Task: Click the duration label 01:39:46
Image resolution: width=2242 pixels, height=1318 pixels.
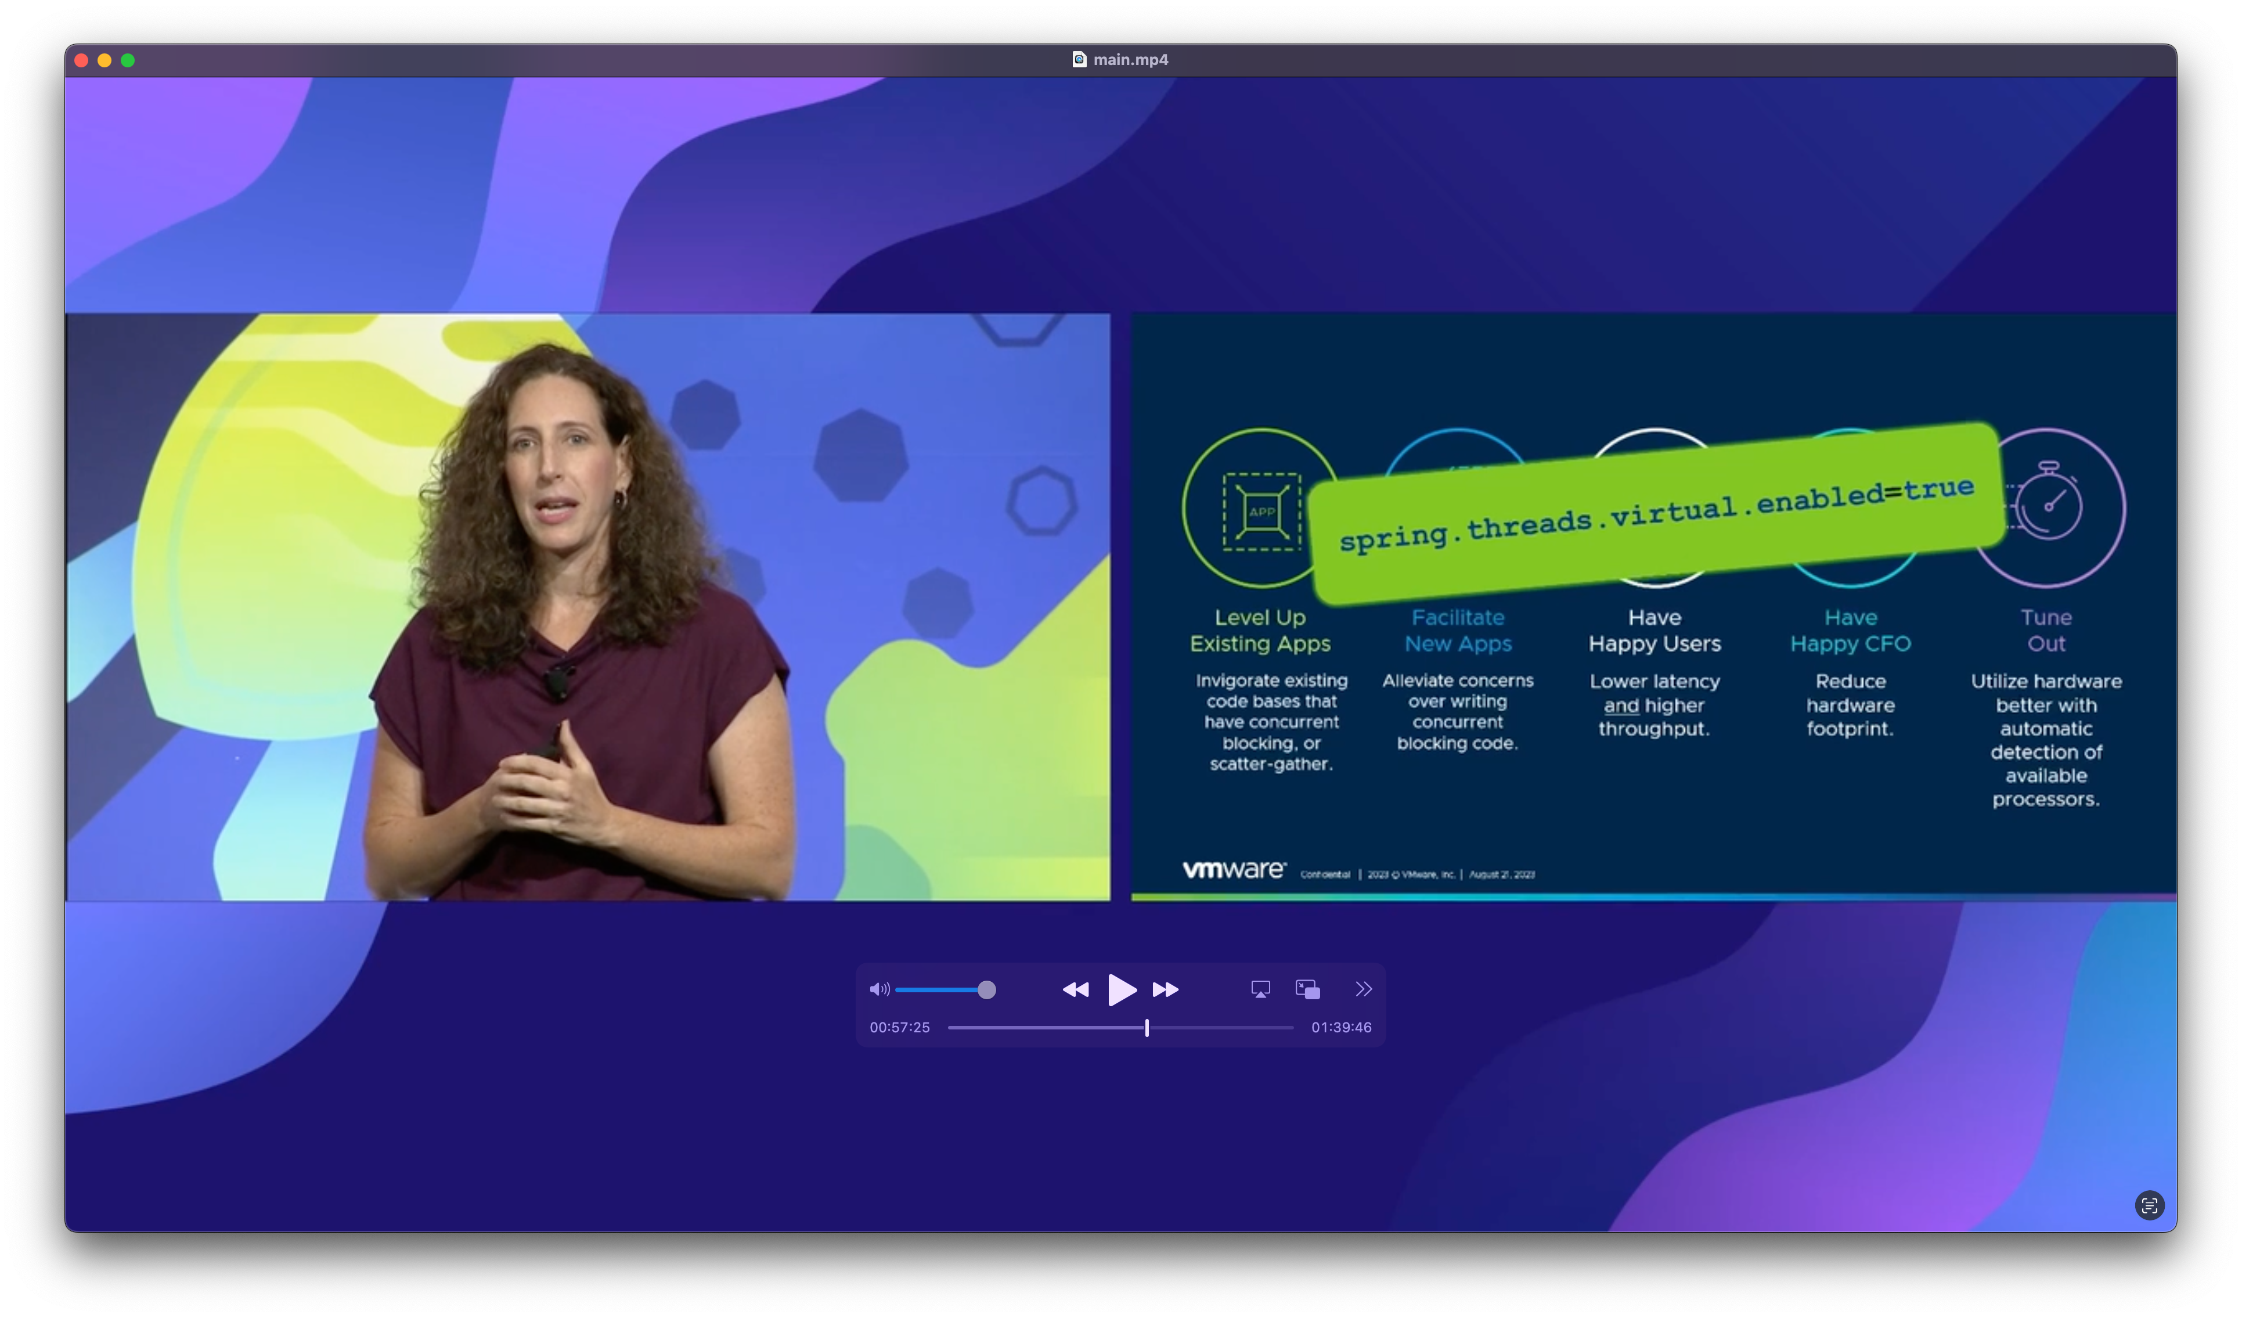Action: (1342, 1027)
